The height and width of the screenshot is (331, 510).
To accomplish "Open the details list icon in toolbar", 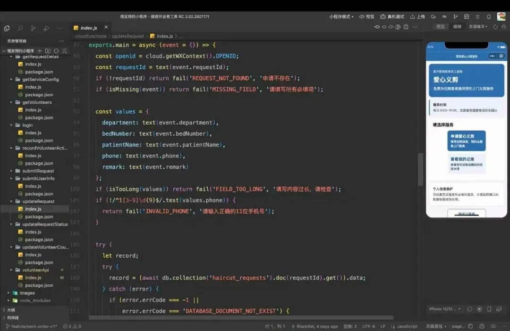I will (x=478, y=17).
